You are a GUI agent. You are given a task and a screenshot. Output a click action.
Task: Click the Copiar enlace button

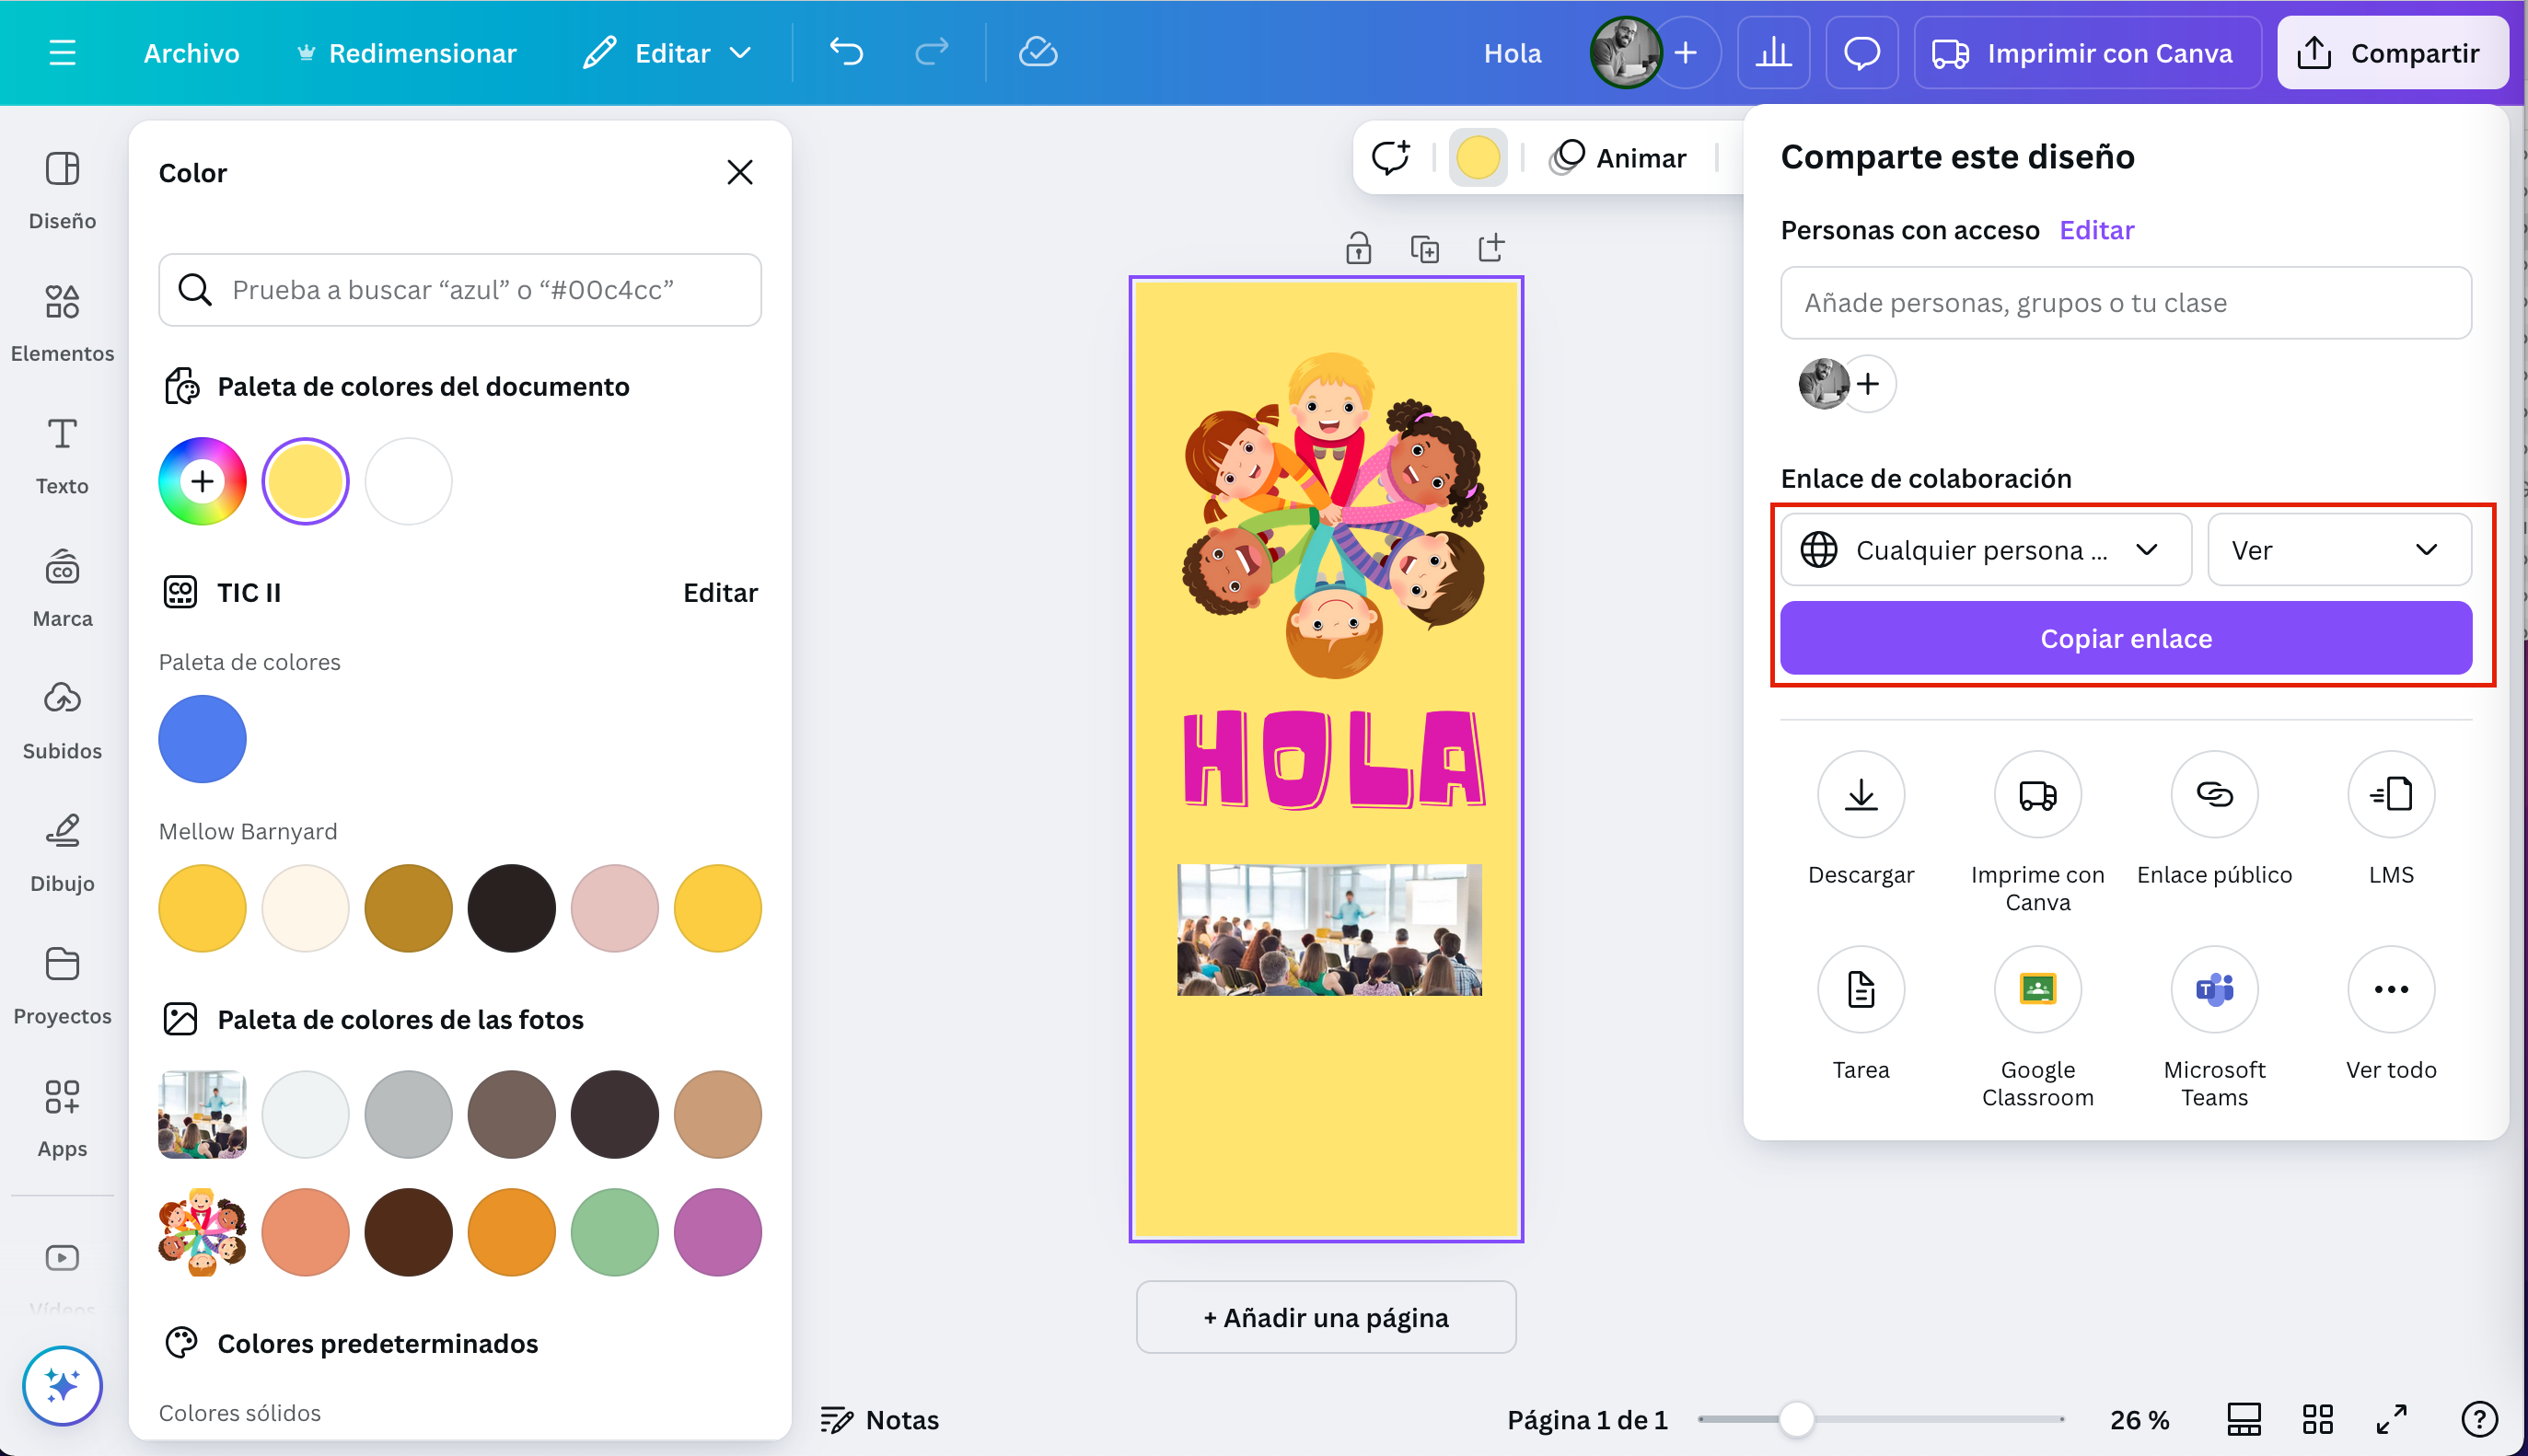pos(2125,638)
